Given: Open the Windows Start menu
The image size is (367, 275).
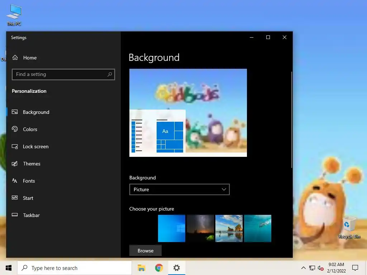Looking at the screenshot, I should click(x=9, y=268).
